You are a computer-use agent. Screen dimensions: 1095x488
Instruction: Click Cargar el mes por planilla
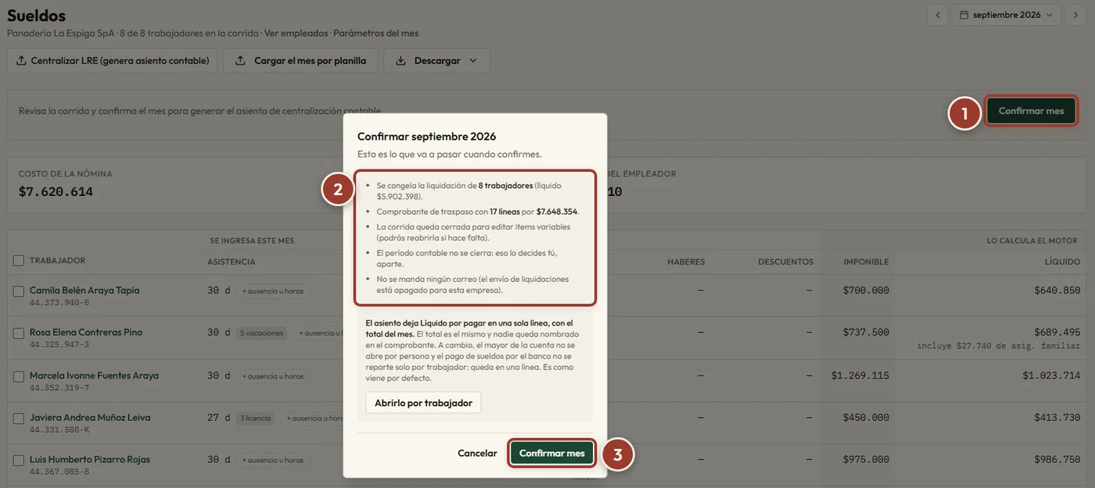pos(300,60)
